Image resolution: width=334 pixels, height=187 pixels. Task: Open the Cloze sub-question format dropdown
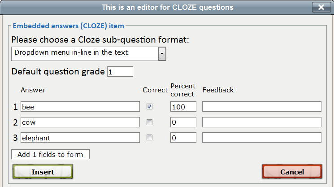coord(85,53)
